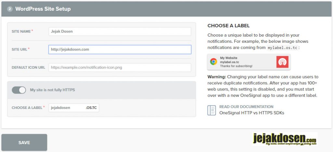Click the '.OS.TC' suffix text
The image size is (333, 152).
pyautogui.click(x=91, y=108)
